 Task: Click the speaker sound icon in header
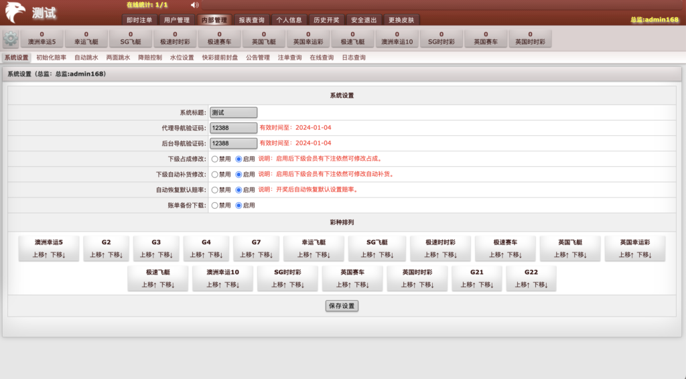click(x=194, y=5)
